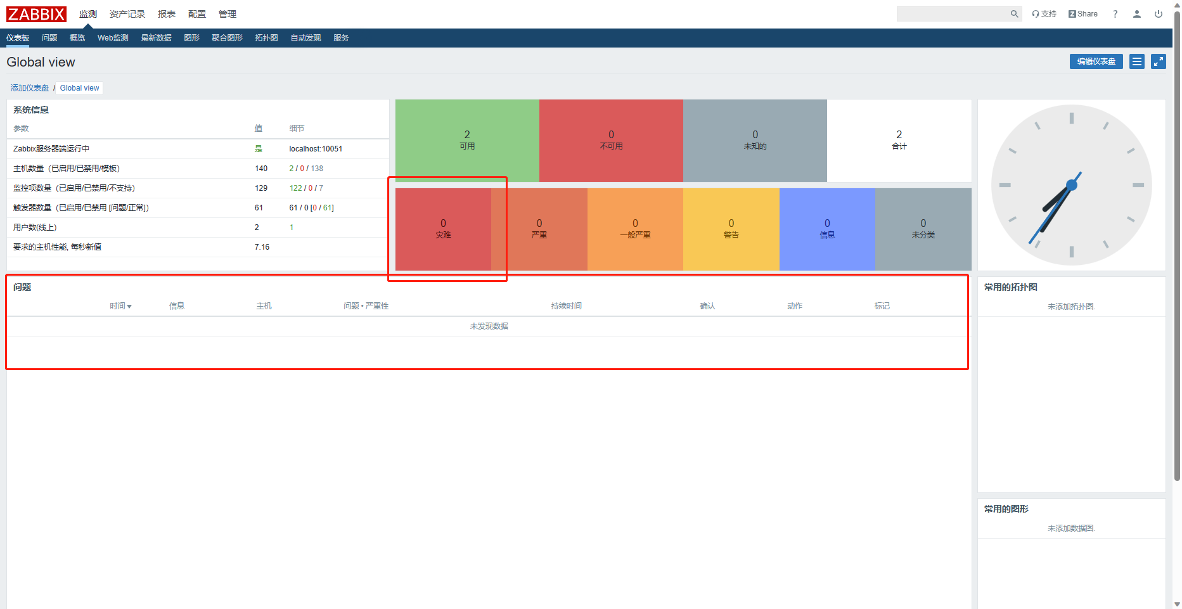
Task: Open the Share link
Action: [x=1083, y=14]
